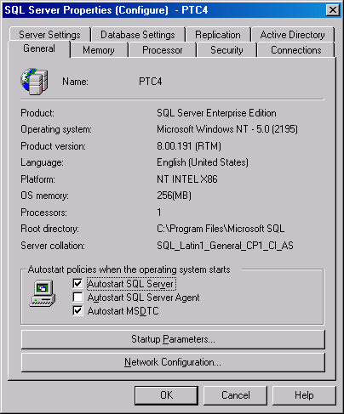The height and width of the screenshot is (414, 344).
Task: Open the Database Settings tab
Action: (x=138, y=35)
